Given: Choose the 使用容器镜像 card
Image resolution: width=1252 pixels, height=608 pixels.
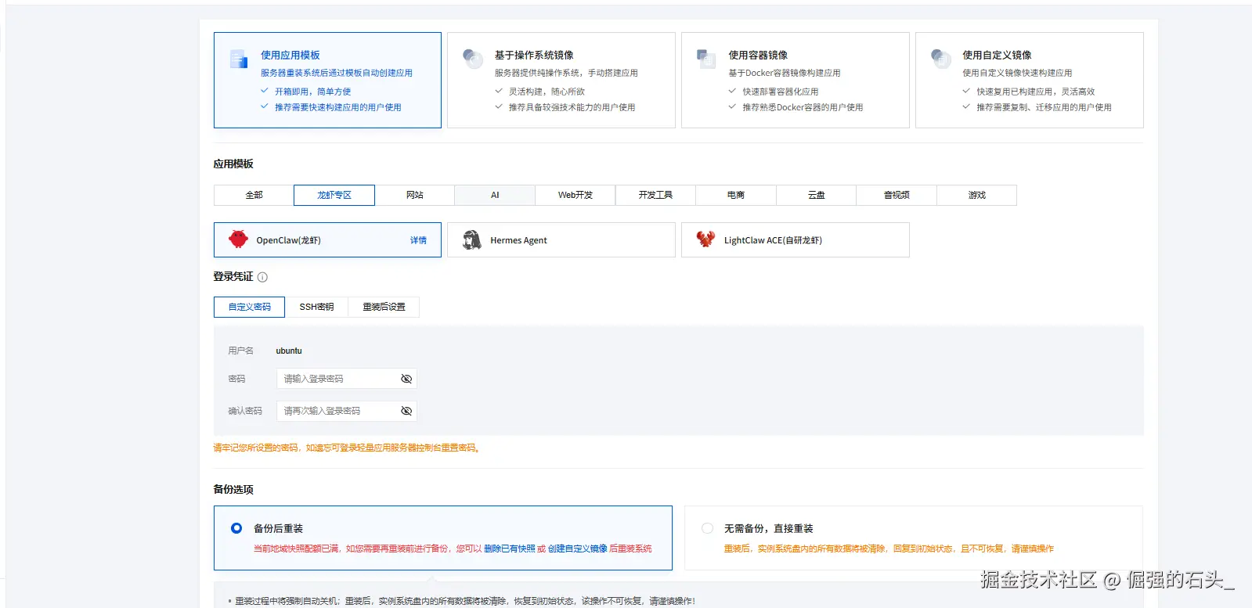Looking at the screenshot, I should pos(796,80).
